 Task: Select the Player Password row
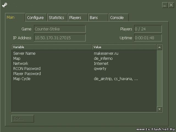coord(27,74)
